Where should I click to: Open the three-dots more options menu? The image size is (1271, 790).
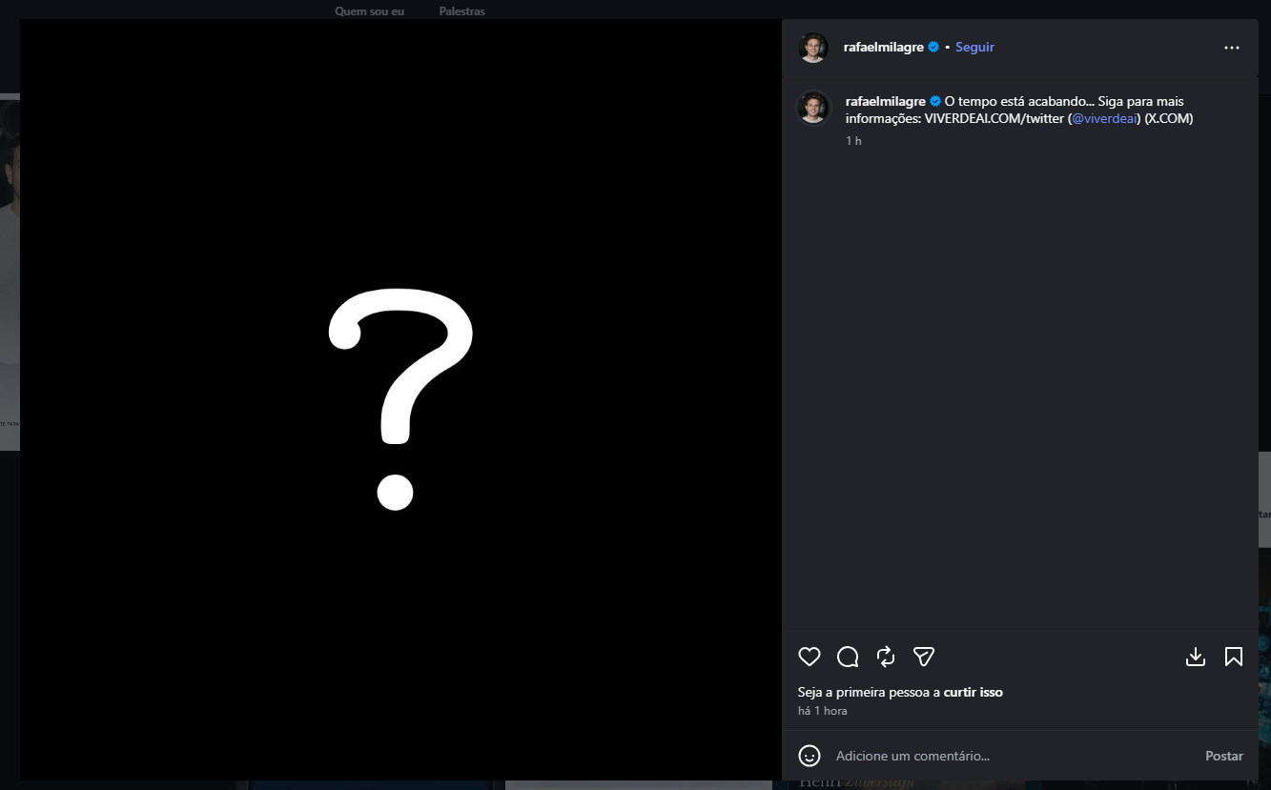[1232, 48]
